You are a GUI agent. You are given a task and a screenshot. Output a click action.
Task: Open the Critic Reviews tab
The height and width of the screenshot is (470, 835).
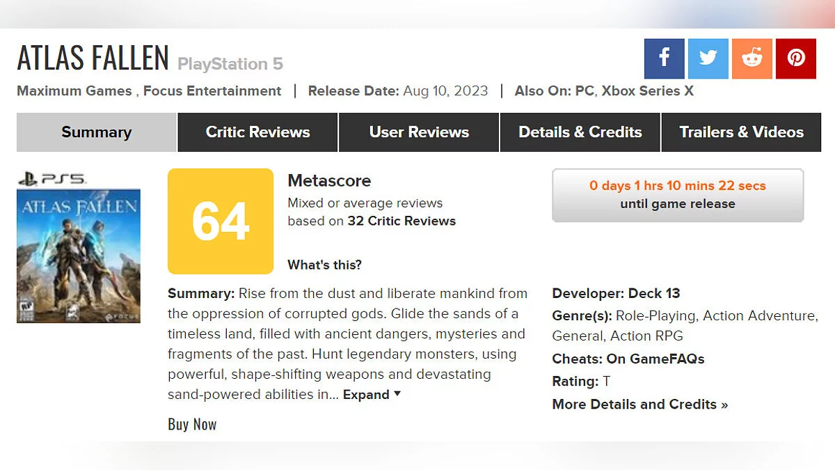[257, 132]
